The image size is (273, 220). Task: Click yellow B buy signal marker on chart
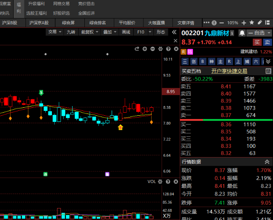pyautogui.click(x=120, y=128)
